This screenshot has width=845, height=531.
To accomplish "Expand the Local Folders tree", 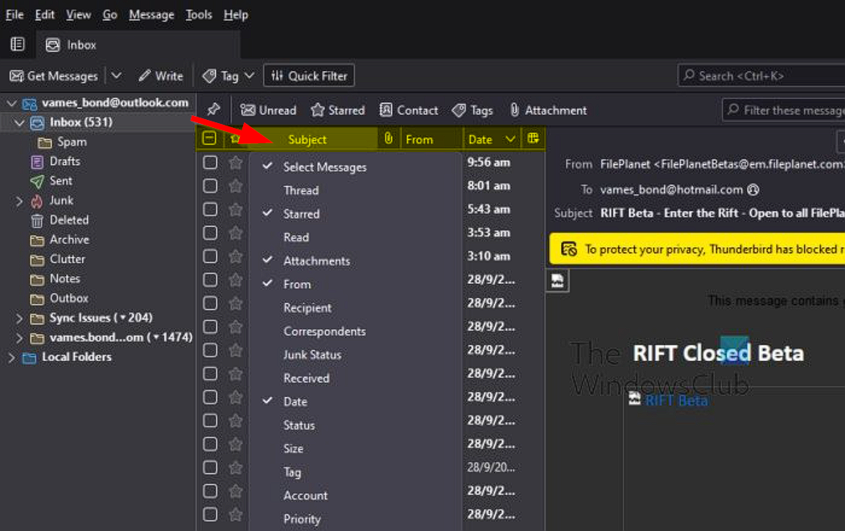I will [11, 357].
